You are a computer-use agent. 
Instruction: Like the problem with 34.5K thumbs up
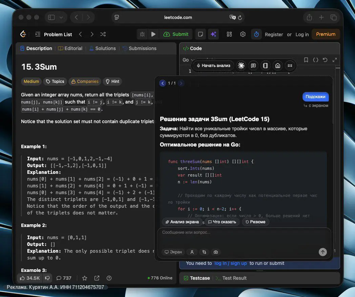click(30, 278)
